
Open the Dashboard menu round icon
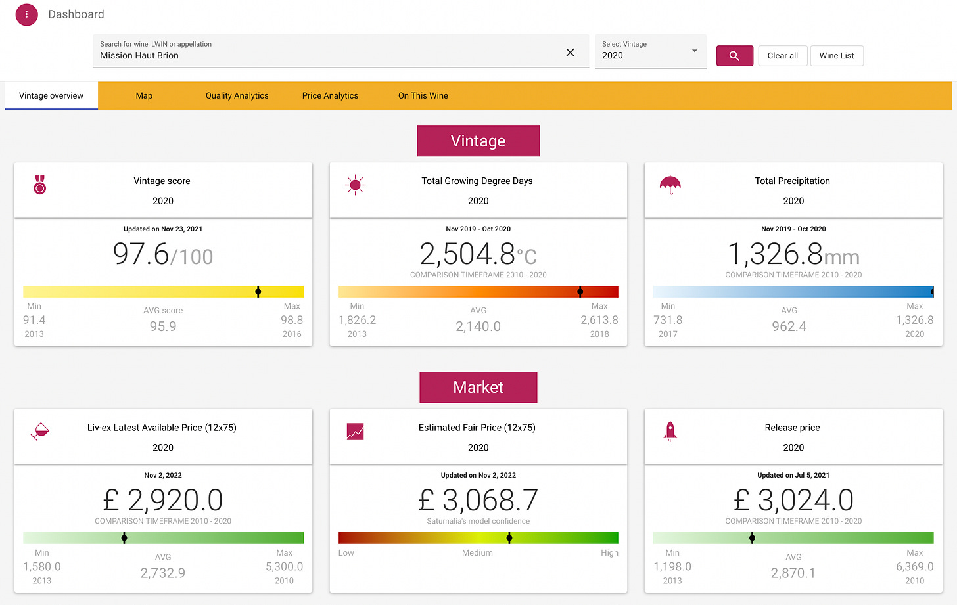(x=26, y=14)
